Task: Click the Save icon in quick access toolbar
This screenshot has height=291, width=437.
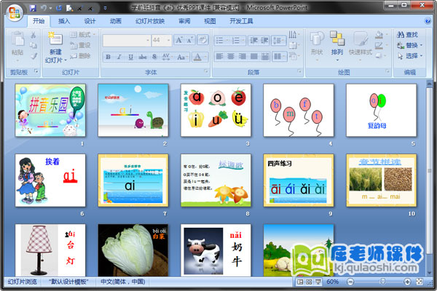Action: tap(33, 8)
